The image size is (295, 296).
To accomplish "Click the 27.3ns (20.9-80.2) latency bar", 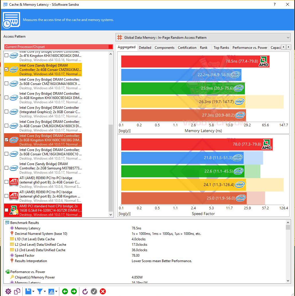I will point(183,115).
